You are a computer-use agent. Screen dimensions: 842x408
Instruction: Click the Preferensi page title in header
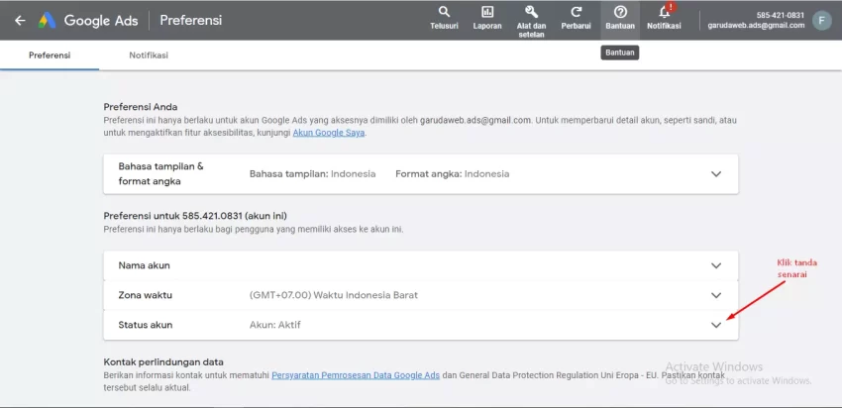coord(190,21)
